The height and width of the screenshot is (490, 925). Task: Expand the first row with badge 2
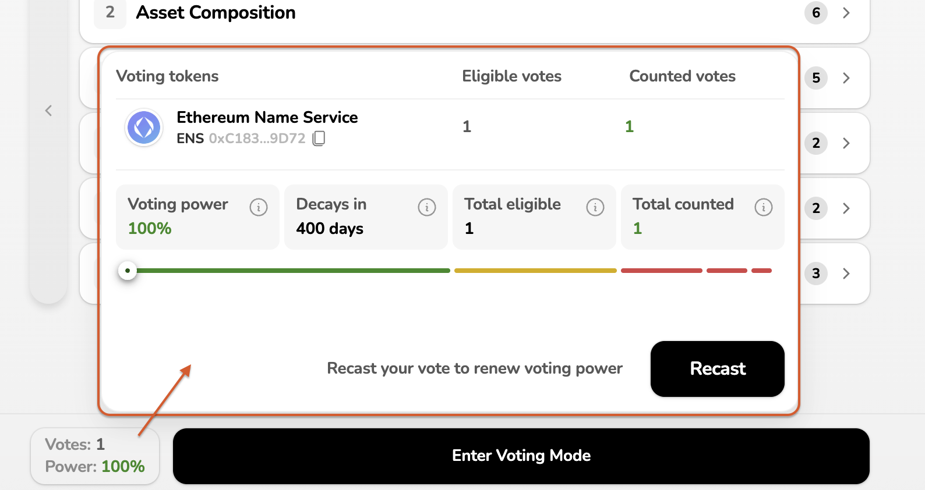(846, 143)
